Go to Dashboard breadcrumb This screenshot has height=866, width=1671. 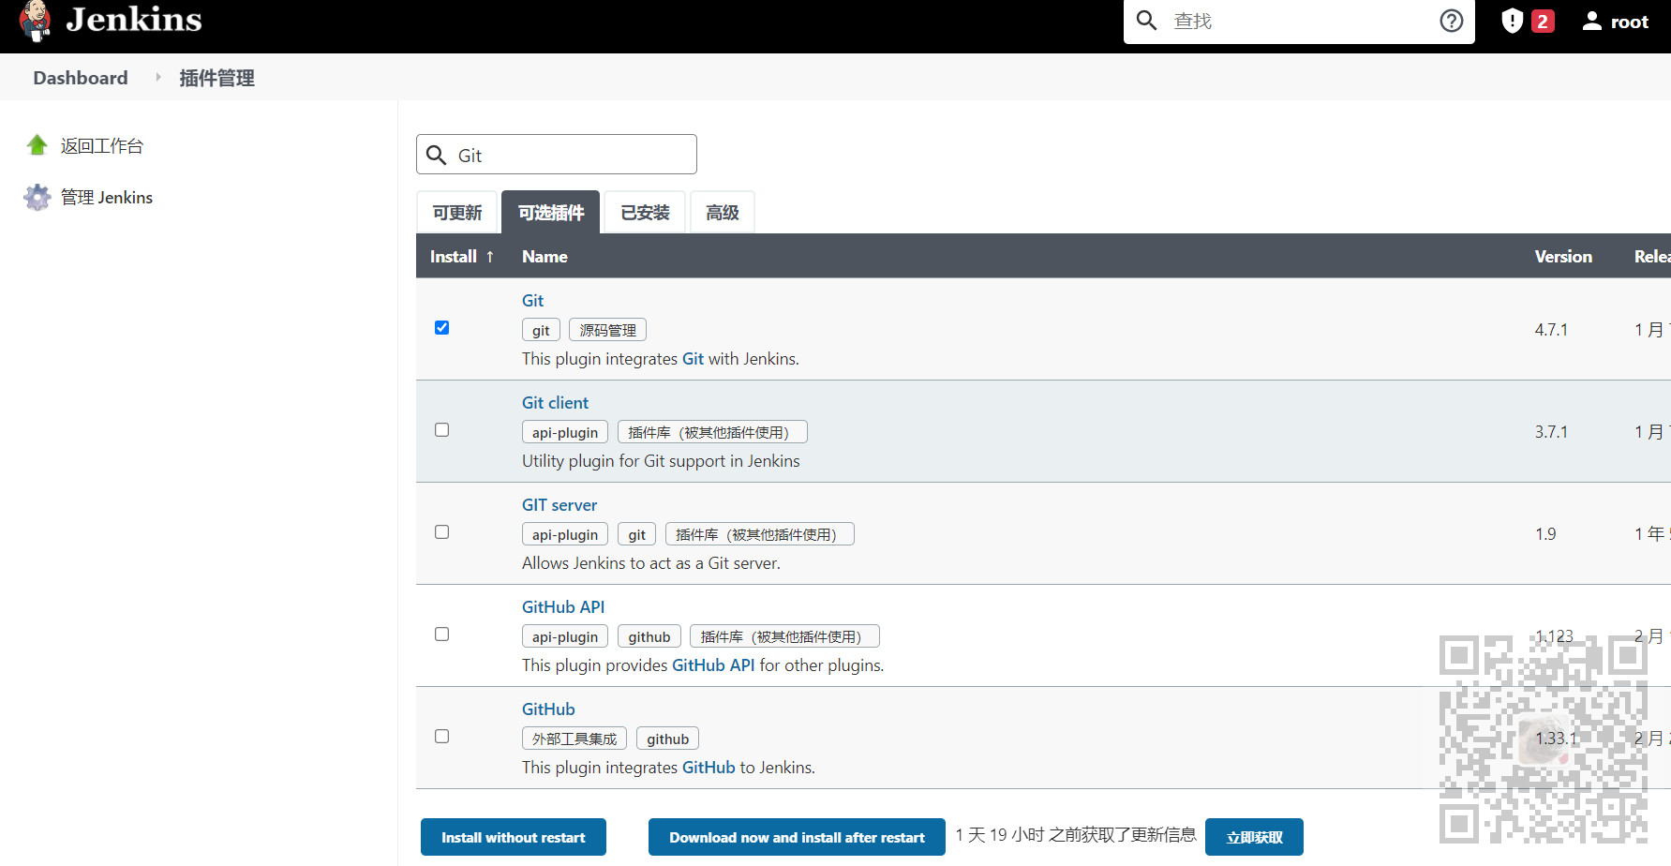(81, 78)
